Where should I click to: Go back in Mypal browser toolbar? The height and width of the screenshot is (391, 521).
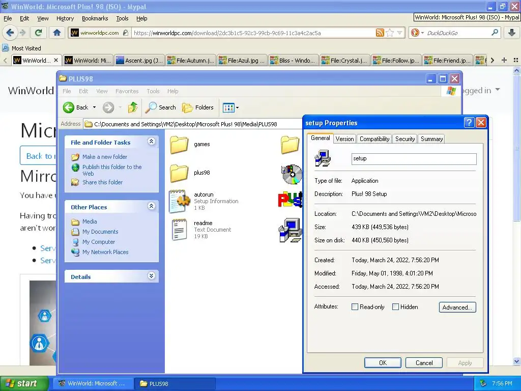click(x=10, y=33)
